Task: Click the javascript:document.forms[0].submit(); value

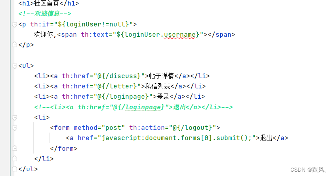Action: tap(176, 138)
